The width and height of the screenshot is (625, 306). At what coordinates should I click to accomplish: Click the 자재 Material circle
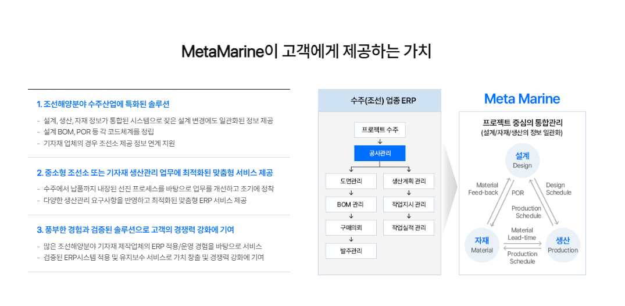coord(482,245)
